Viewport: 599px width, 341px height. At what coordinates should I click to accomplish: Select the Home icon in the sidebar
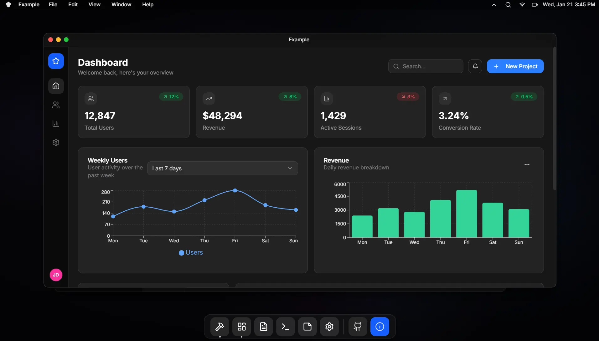coord(56,86)
